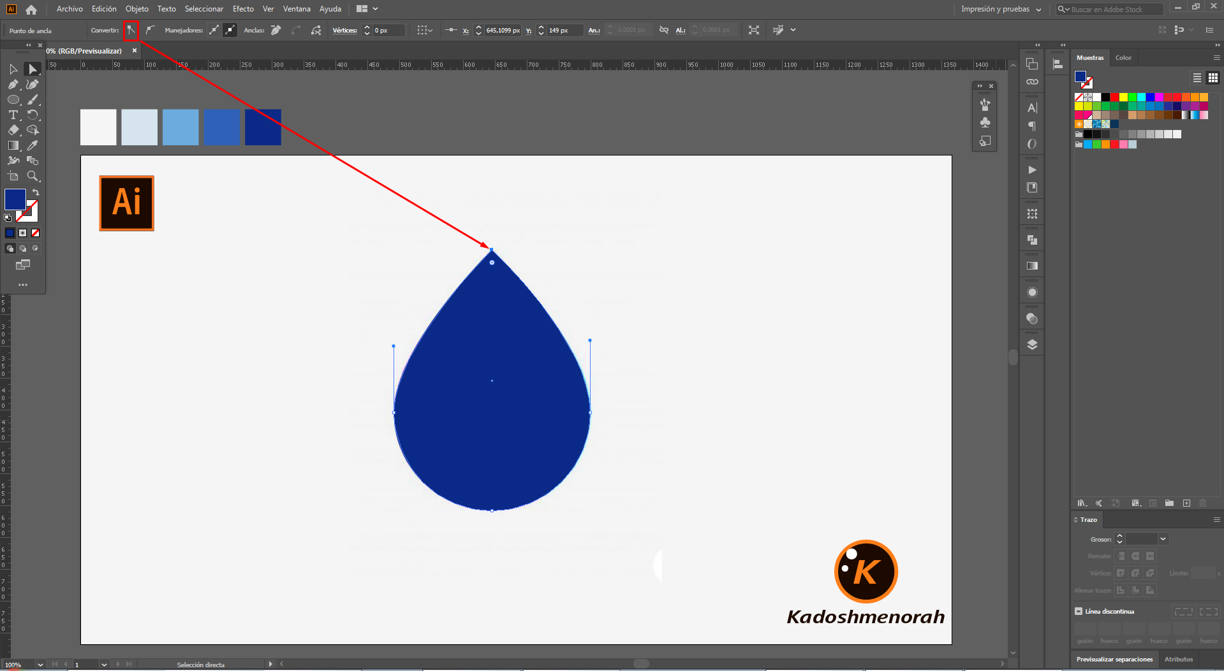Set paint mode to Color
Viewport: 1224px width, 671px height.
tap(10, 233)
